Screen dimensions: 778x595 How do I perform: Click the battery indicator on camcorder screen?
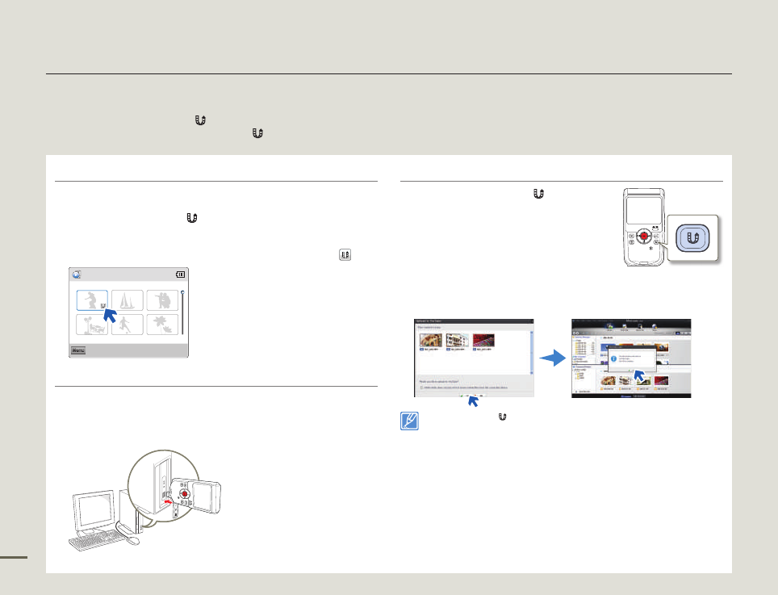tap(179, 274)
